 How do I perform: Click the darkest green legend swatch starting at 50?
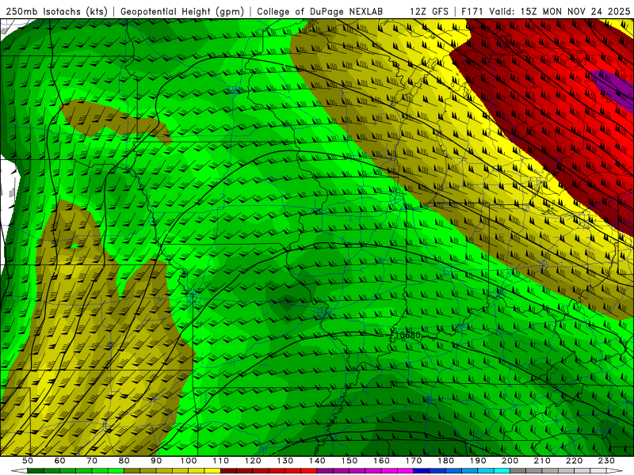36,471
